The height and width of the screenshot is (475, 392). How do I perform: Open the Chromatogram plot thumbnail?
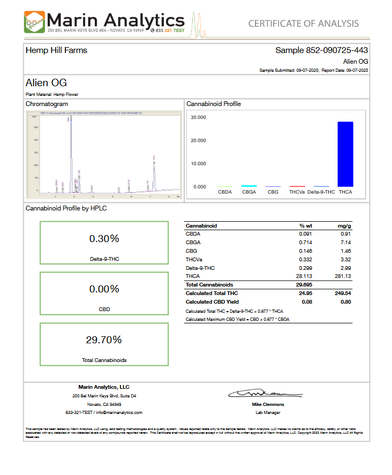click(104, 155)
